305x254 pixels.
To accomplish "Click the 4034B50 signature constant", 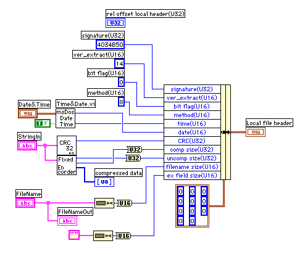I will pyautogui.click(x=110, y=44).
